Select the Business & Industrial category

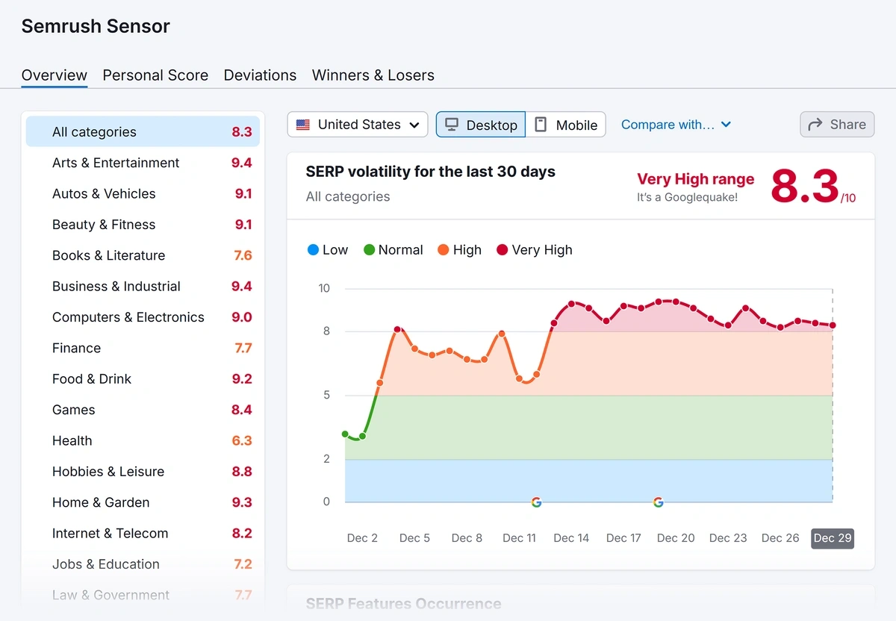point(143,287)
